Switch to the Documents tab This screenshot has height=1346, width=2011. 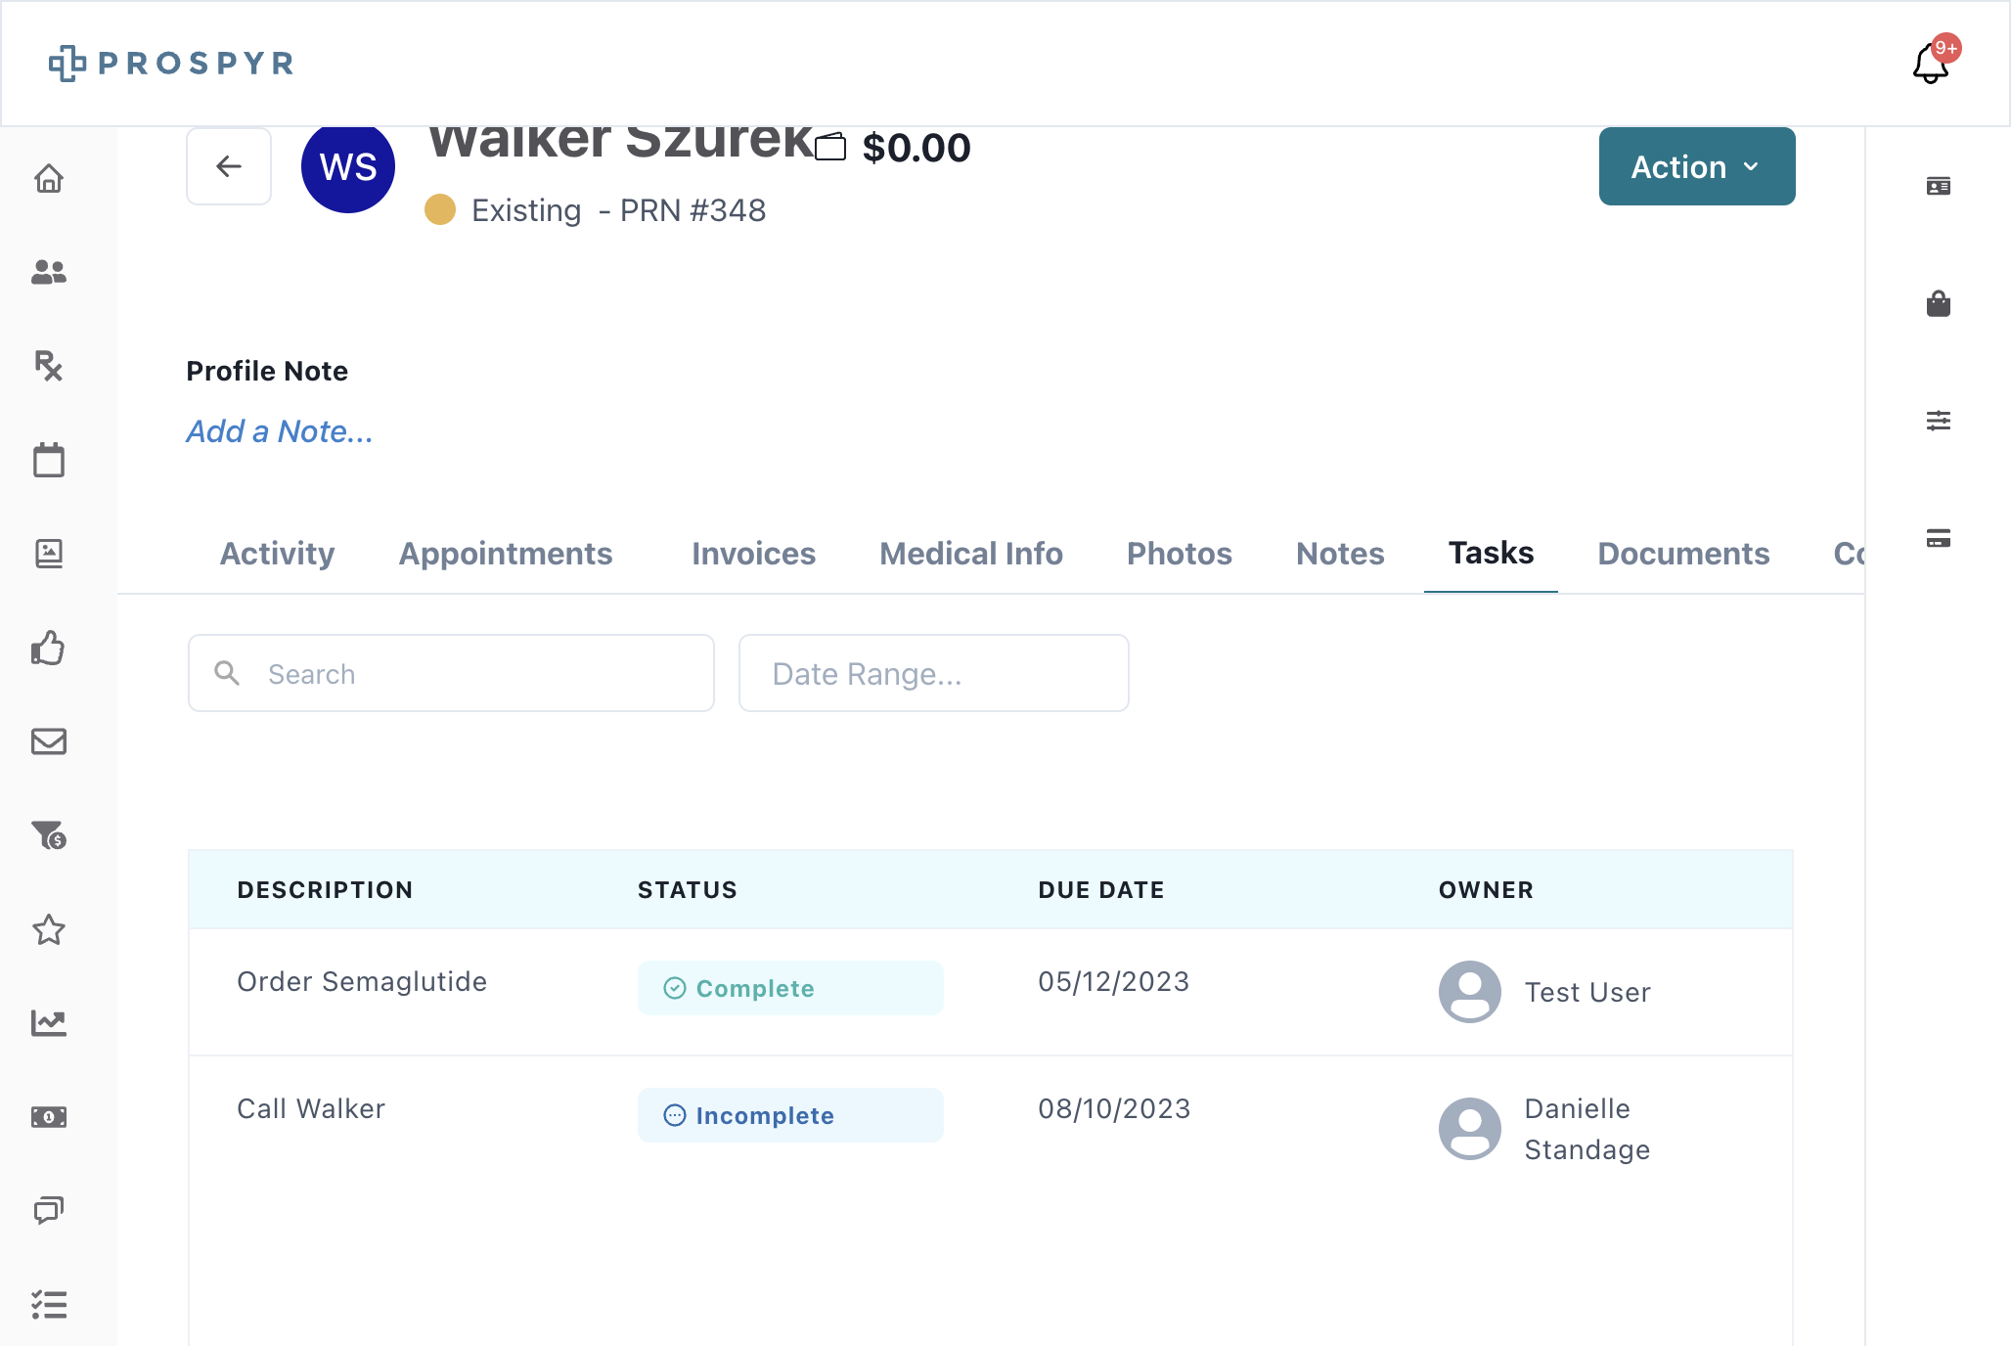(1683, 554)
